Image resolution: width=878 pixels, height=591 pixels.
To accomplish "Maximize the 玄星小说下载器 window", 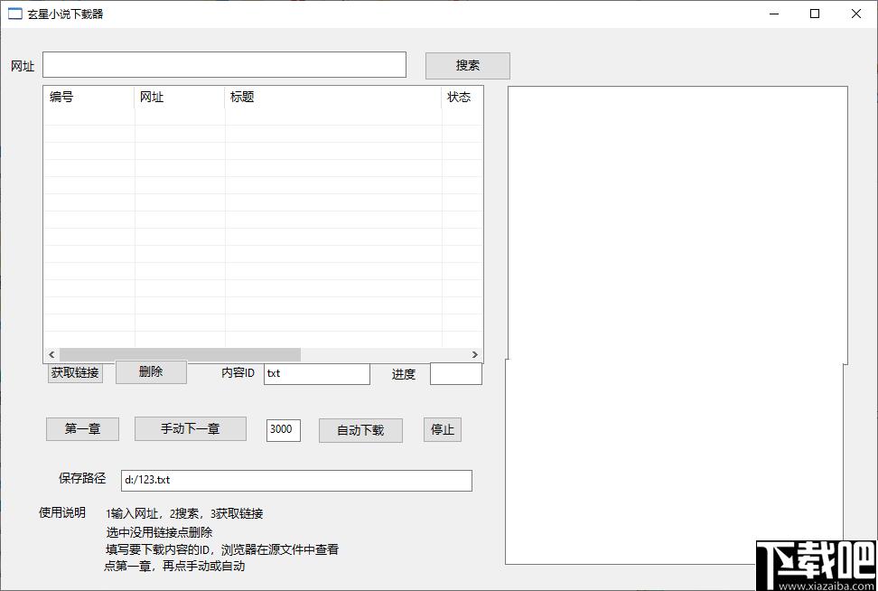I will pos(815,14).
